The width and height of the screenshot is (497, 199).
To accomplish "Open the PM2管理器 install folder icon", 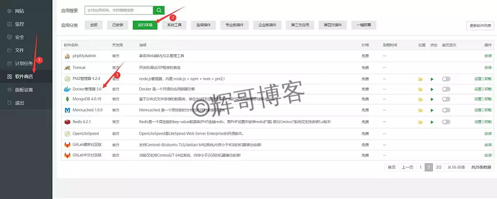I will pos(420,79).
